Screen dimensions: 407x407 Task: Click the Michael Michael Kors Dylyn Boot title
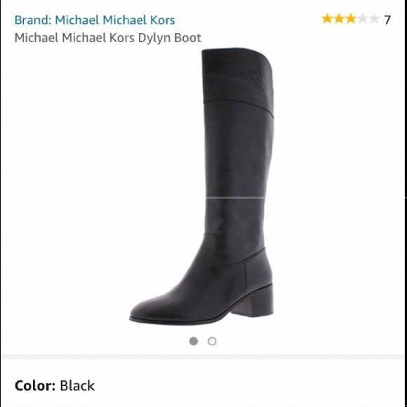tap(108, 38)
